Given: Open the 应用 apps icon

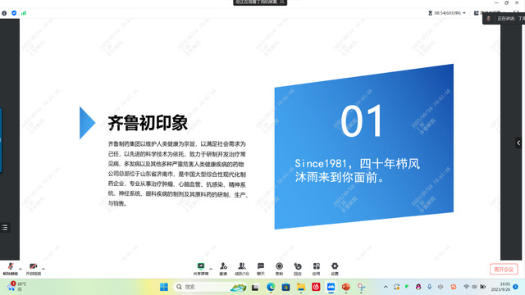Looking at the screenshot, I should (x=316, y=269).
